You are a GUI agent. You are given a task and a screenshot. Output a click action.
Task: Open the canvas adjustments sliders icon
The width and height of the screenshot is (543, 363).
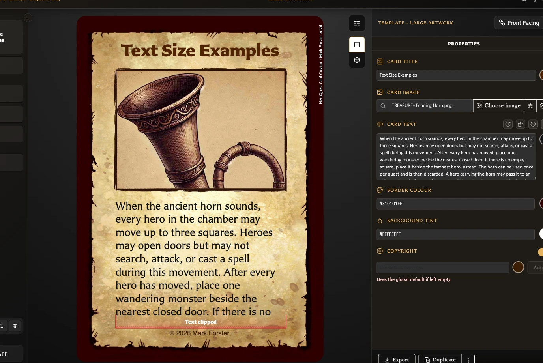(x=357, y=23)
